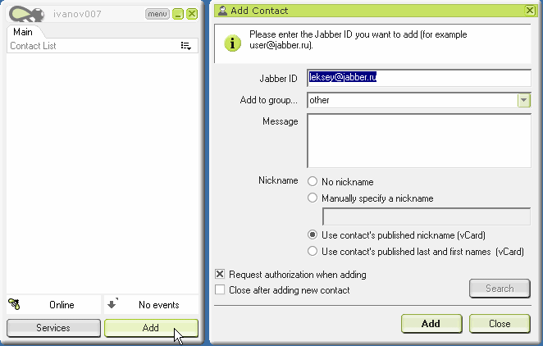
Task: Click the info icon in Add Contact dialog
Action: (x=233, y=41)
